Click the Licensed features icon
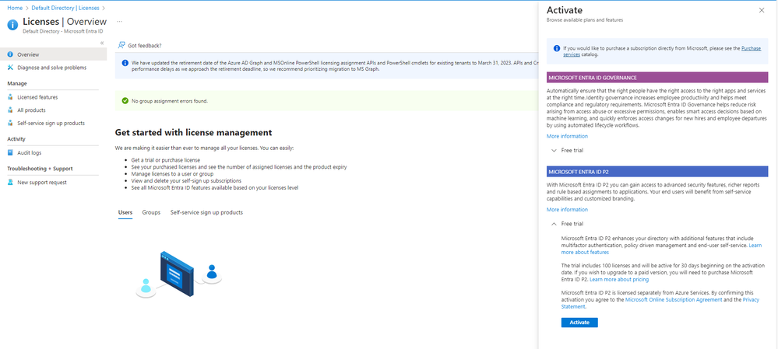 (x=10, y=97)
